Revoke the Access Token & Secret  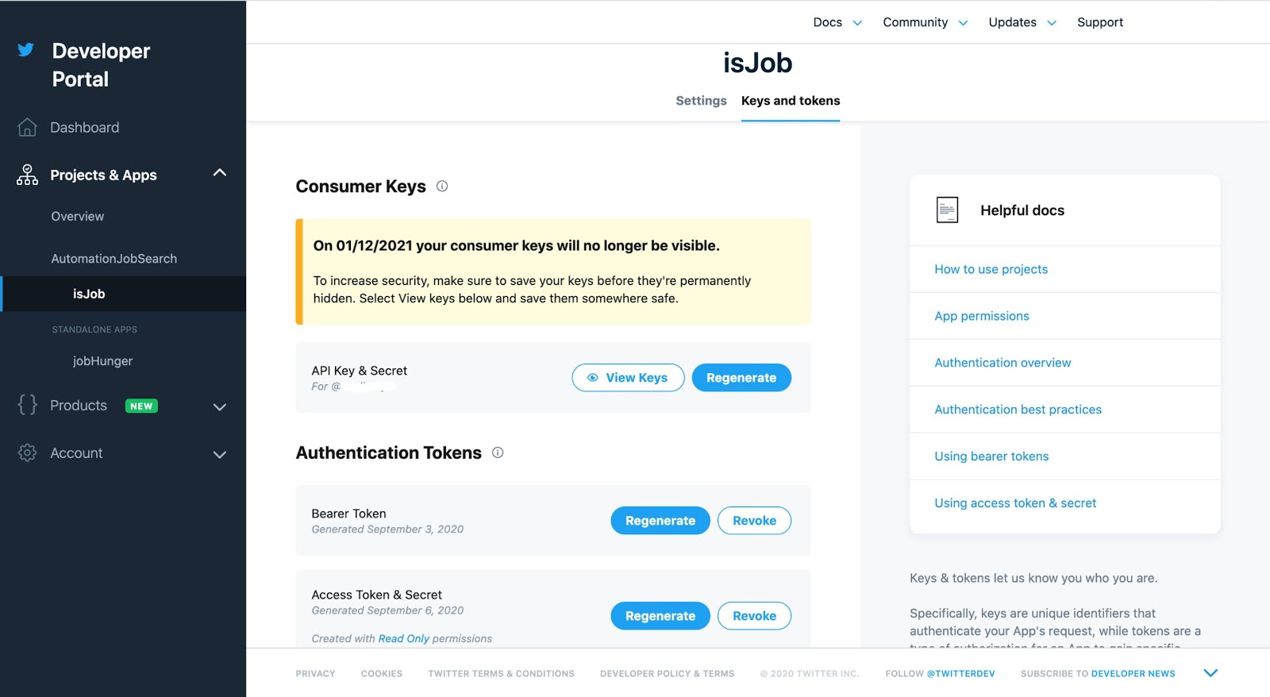click(754, 616)
